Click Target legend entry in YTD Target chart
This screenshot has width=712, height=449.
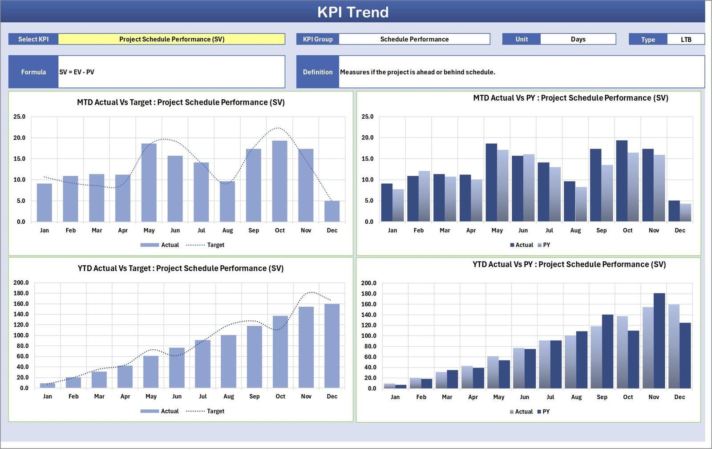(x=215, y=411)
